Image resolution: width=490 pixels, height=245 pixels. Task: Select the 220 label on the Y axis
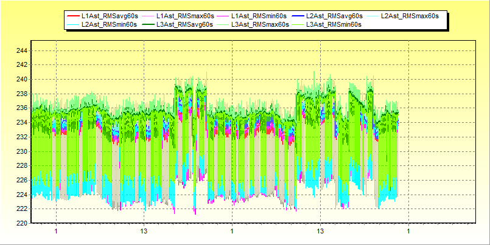(21, 223)
